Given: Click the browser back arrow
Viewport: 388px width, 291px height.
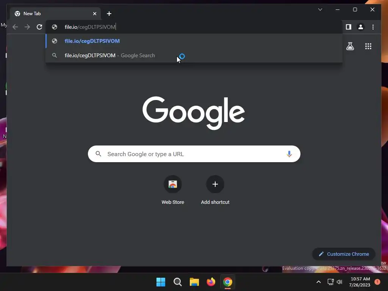Looking at the screenshot, I should (15, 27).
